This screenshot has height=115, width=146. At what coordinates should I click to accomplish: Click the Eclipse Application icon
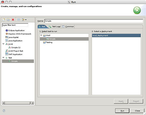click(7, 30)
